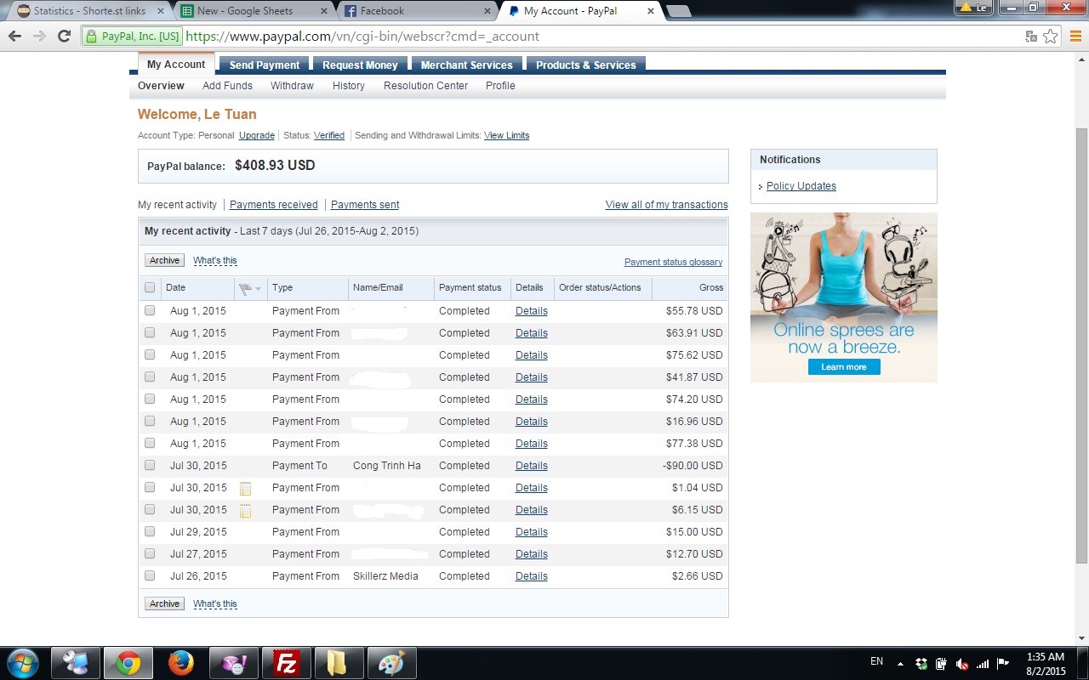Check the box on the Jul 29, 2015 row
Viewport: 1089px width, 680px height.
150,531
